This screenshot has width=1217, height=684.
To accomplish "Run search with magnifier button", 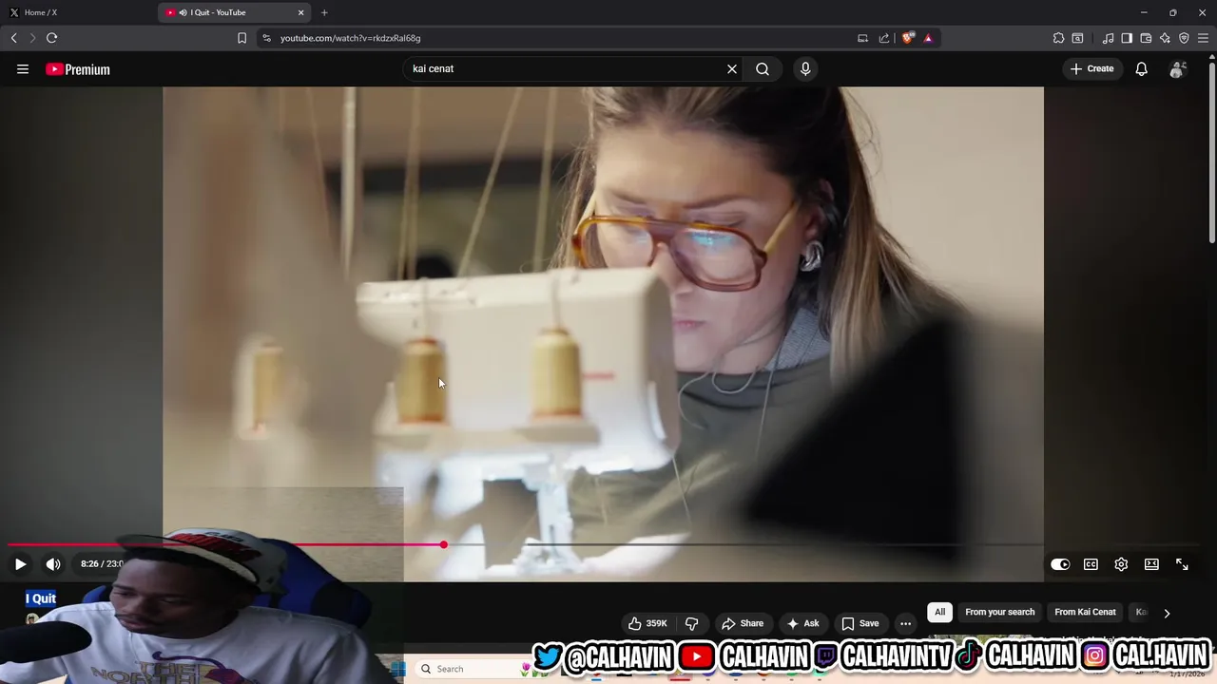I will point(763,69).
